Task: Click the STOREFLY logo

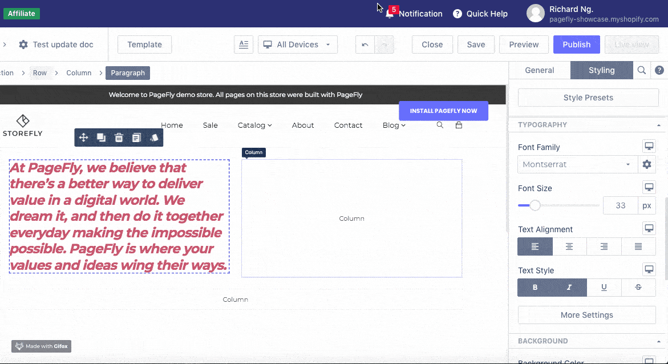Action: coord(23,126)
